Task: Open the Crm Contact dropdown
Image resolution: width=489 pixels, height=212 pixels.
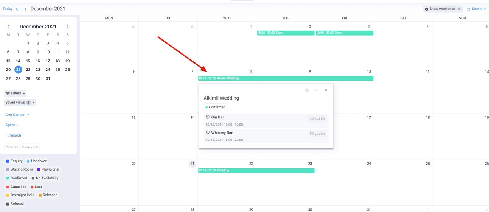Action: (x=17, y=115)
